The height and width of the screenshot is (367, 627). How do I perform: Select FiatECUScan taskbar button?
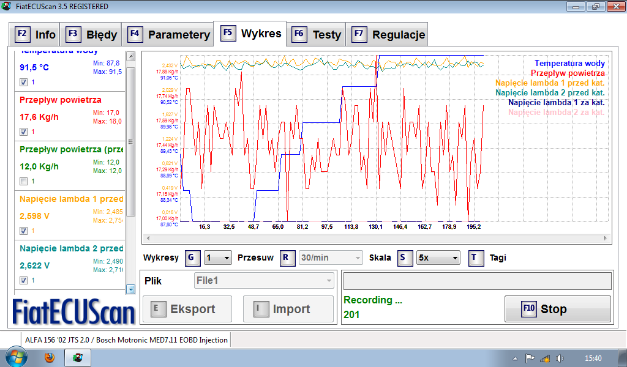[x=78, y=357]
